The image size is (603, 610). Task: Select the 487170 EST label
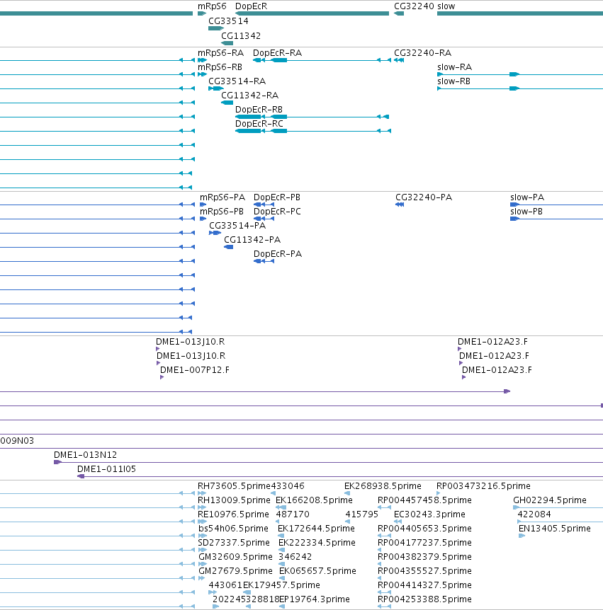point(293,514)
